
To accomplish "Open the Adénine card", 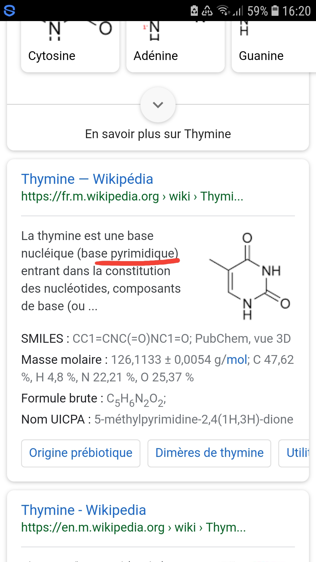I will point(175,47).
